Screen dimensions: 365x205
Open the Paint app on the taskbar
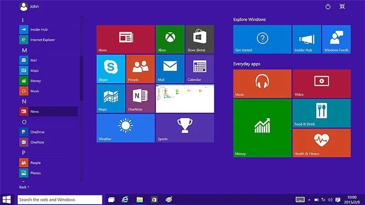pyautogui.click(x=169, y=200)
